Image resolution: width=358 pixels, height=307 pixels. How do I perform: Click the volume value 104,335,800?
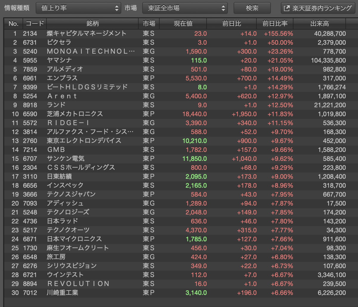[328, 60]
